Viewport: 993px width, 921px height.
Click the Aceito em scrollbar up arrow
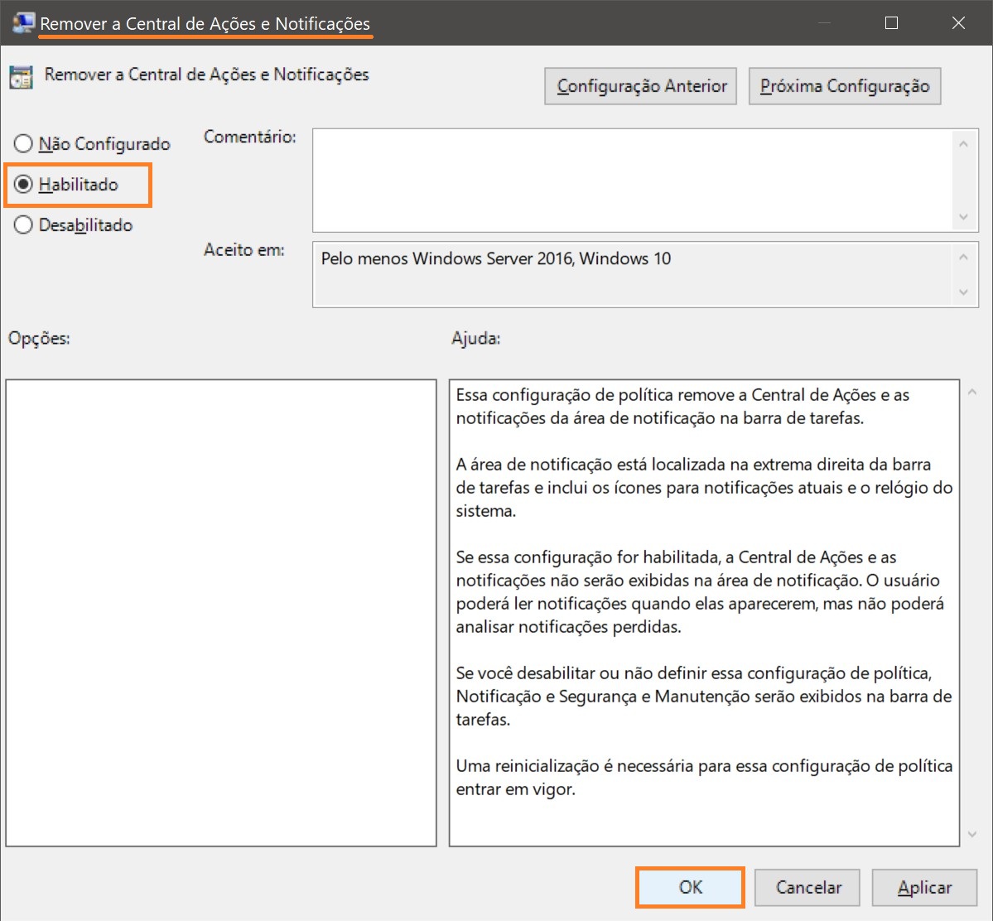(x=964, y=258)
